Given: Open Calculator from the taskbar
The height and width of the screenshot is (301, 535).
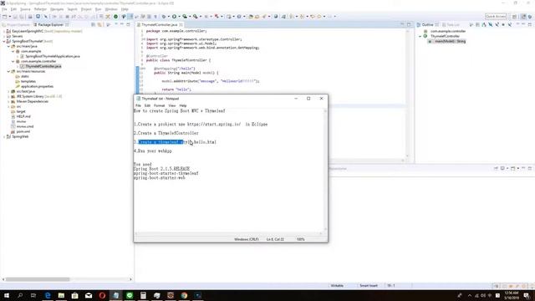Looking at the screenshot, I should [143, 295].
